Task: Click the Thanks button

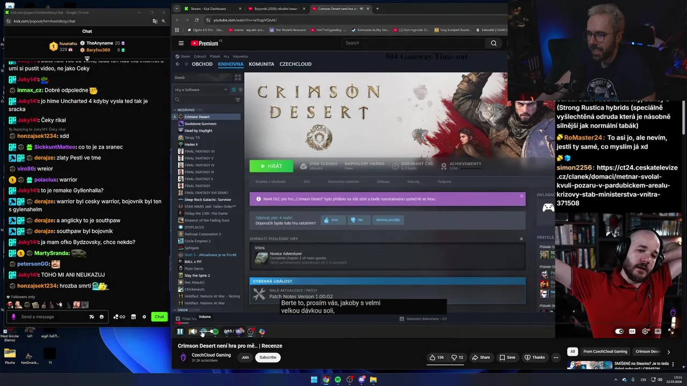Action: [535, 358]
